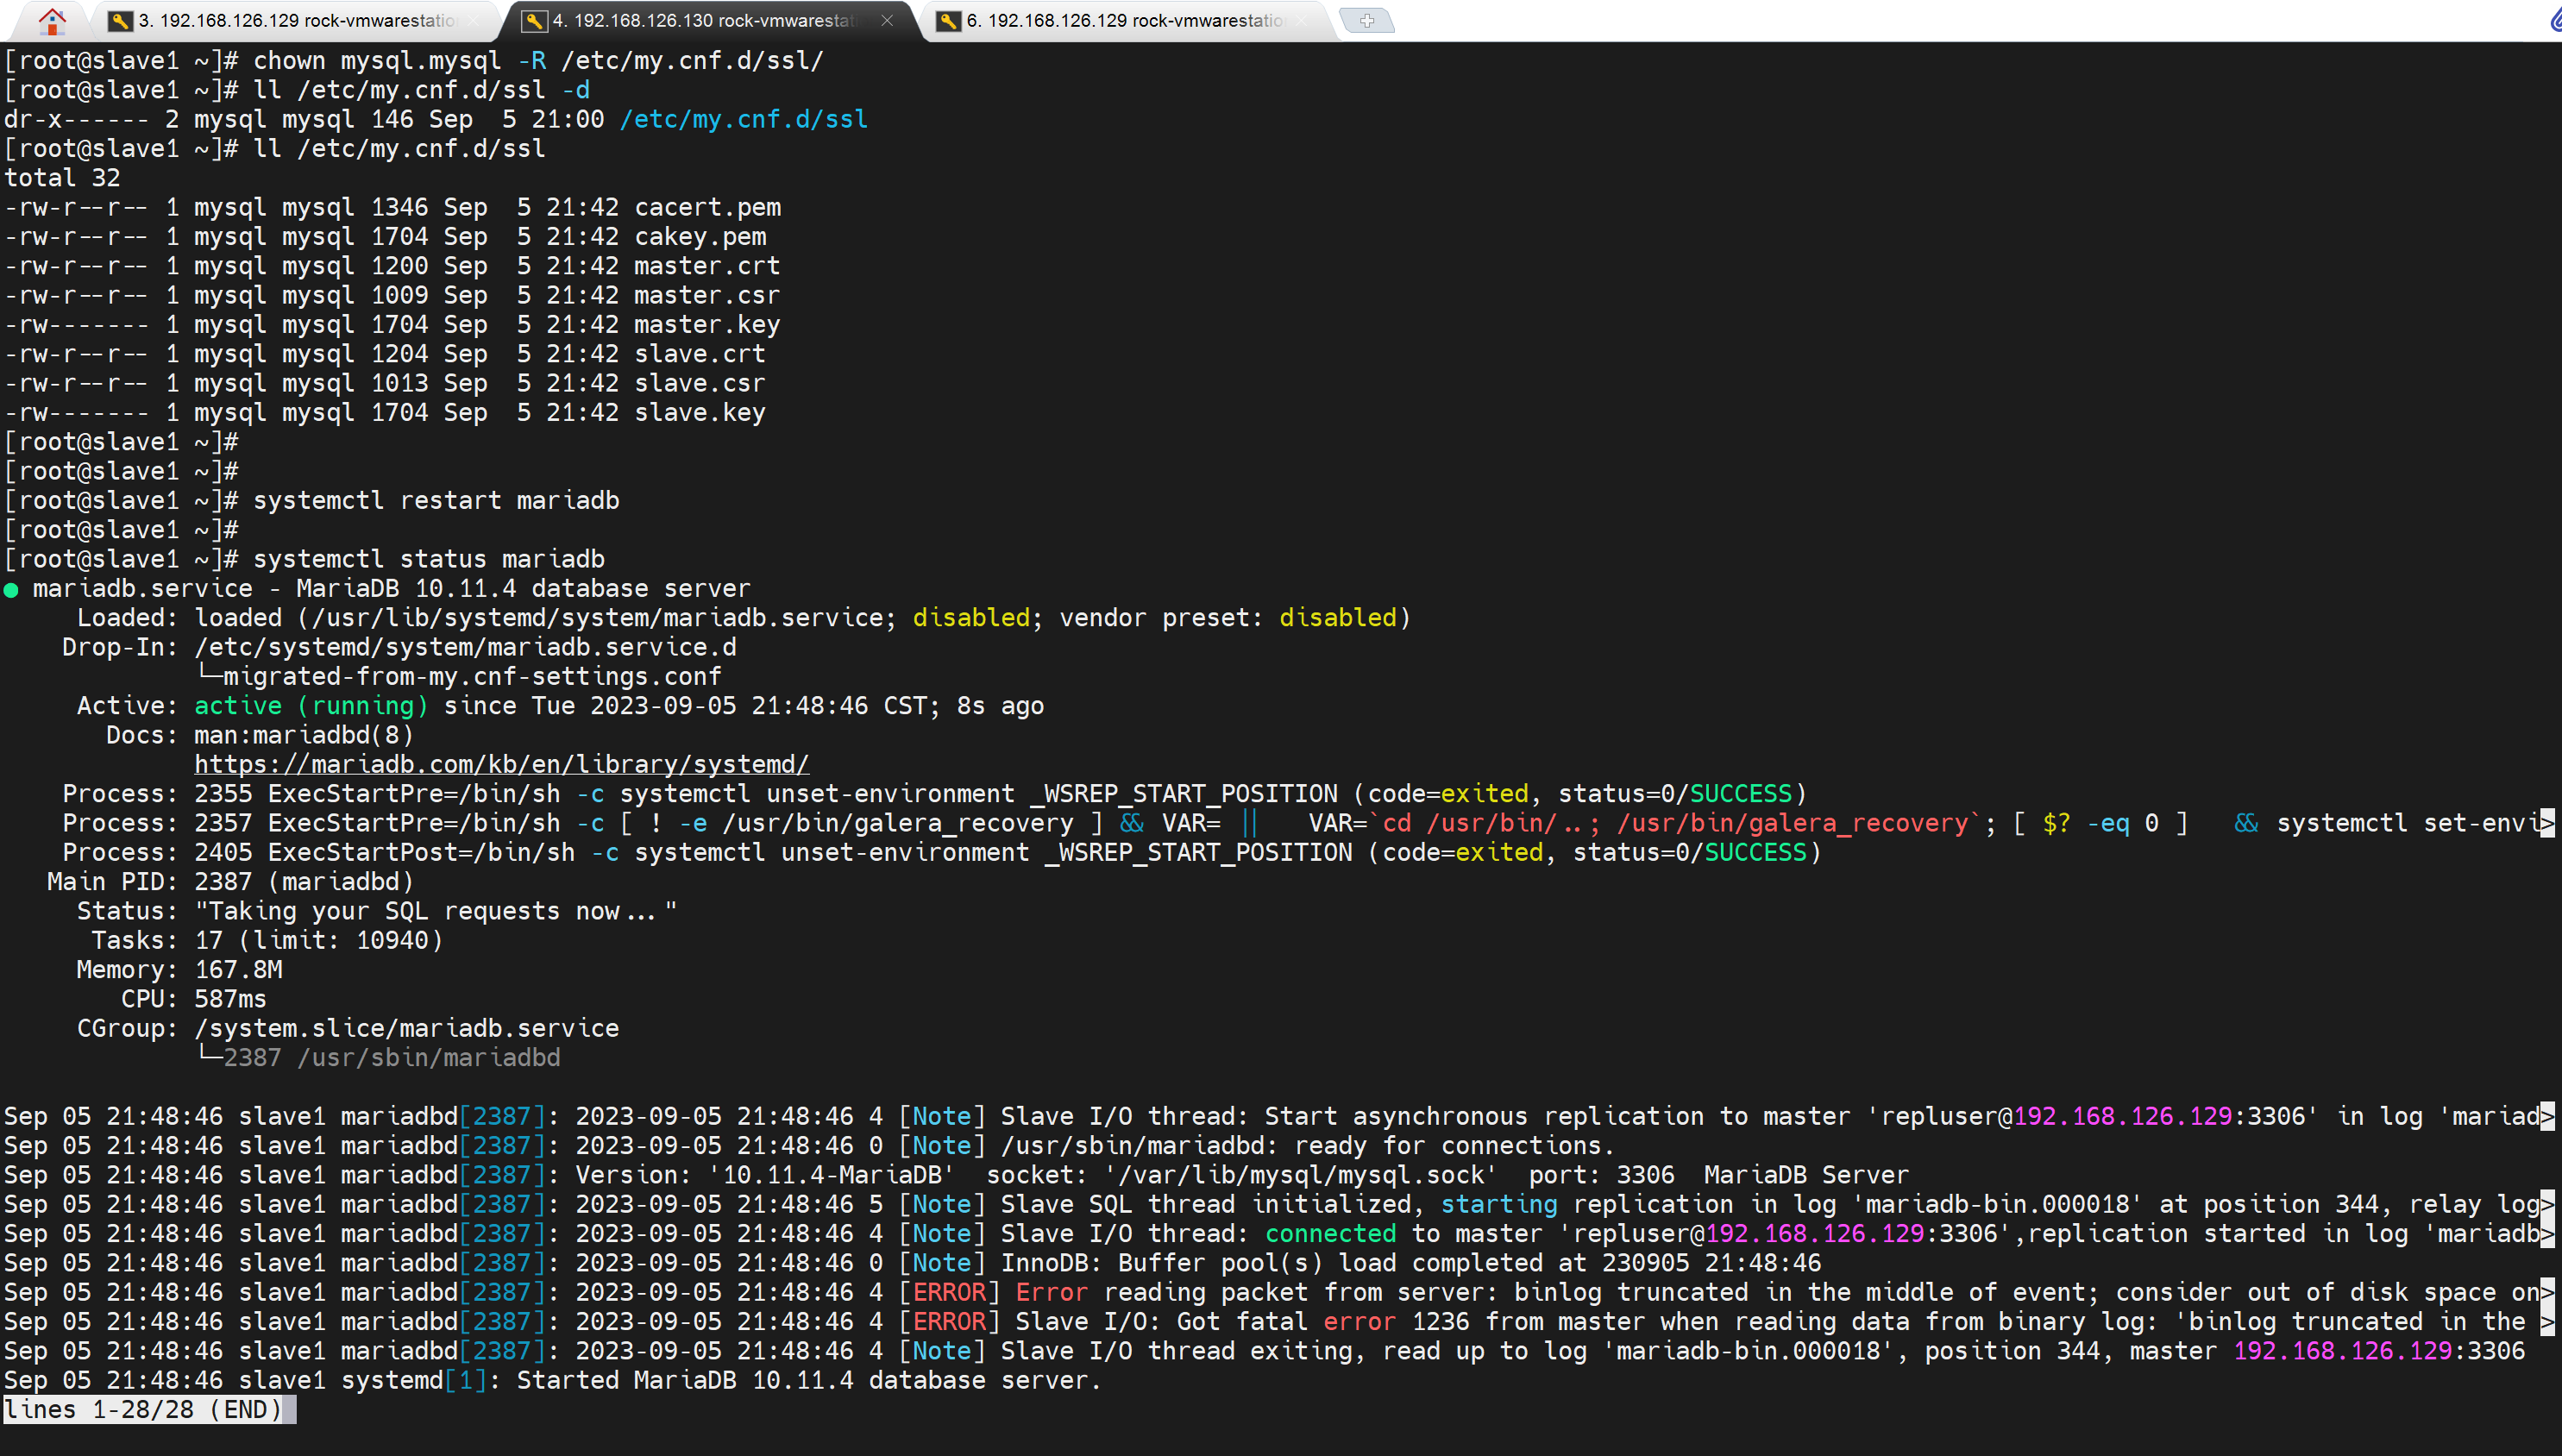Click the '/var/lib/mysql/mysql.sock' socket path
The image size is (2562, 1456).
click(x=1301, y=1175)
